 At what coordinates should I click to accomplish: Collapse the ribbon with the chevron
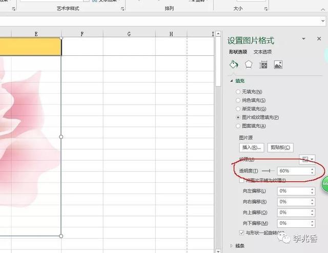point(322,9)
